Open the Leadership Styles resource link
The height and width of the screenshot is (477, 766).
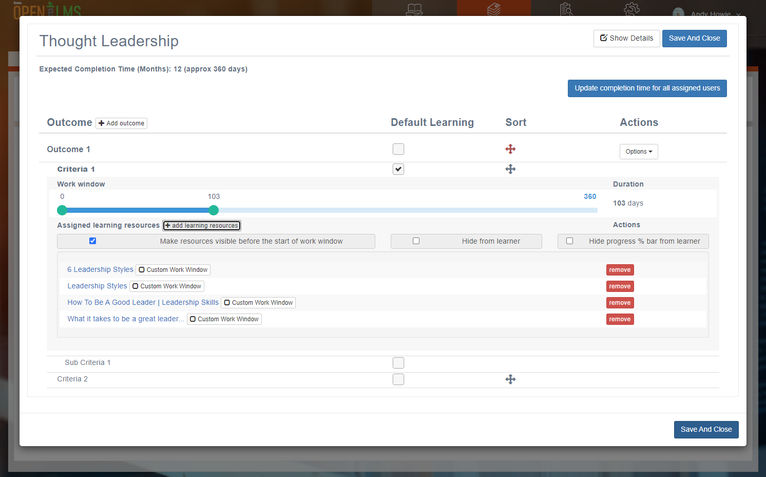[x=97, y=286]
